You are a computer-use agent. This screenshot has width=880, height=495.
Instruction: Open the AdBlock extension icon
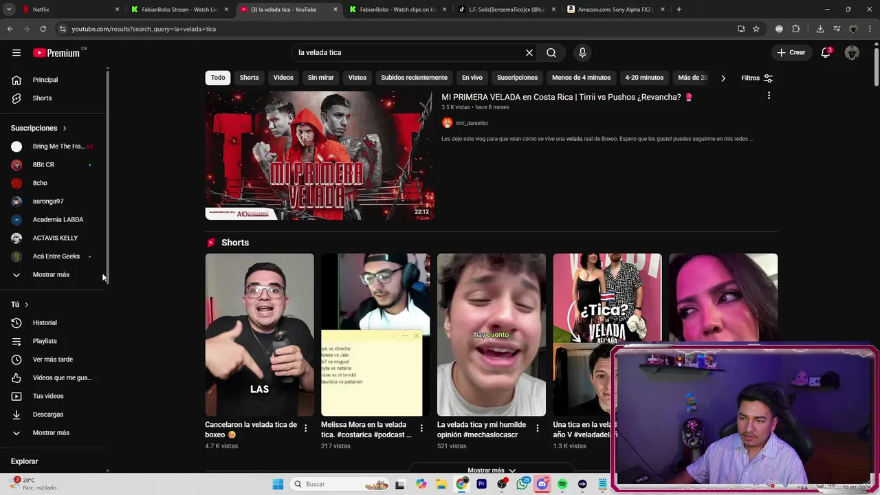(779, 29)
